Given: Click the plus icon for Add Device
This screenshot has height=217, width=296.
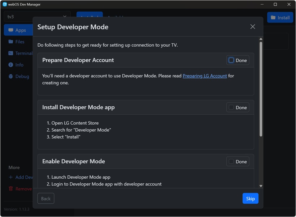Looking at the screenshot, I should (x=10, y=177).
